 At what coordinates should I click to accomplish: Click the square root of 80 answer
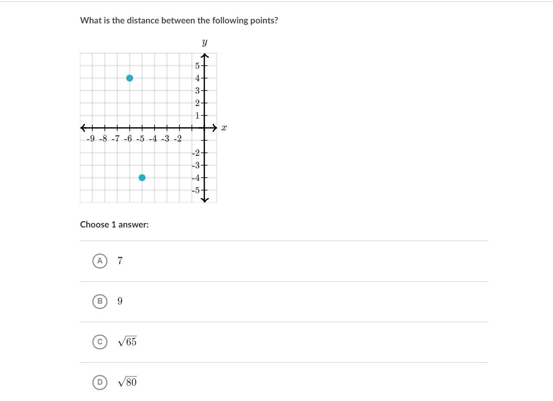(x=127, y=382)
